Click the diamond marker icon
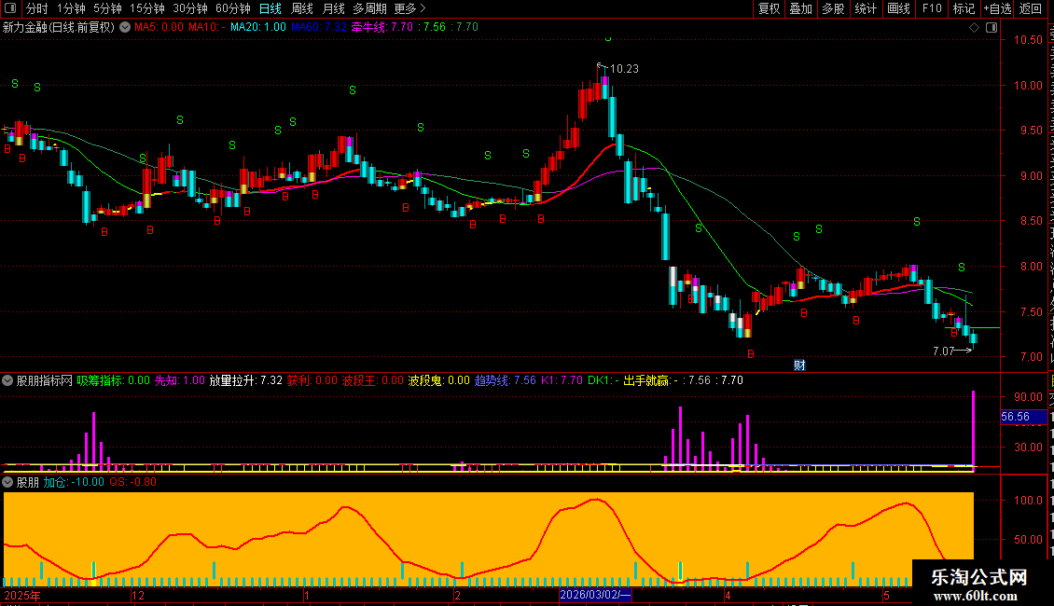Image resolution: width=1054 pixels, height=606 pixels. [974, 27]
